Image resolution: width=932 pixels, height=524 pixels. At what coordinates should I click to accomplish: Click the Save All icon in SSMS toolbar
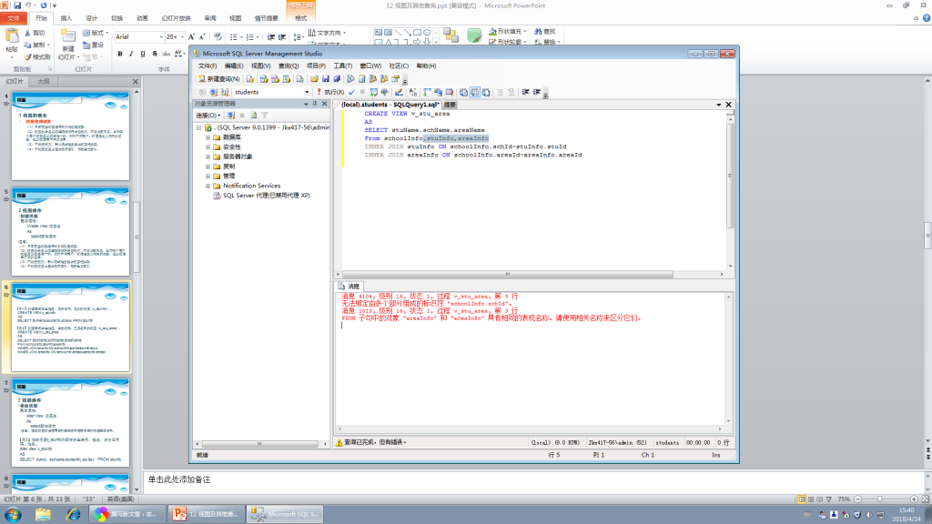pyautogui.click(x=337, y=78)
